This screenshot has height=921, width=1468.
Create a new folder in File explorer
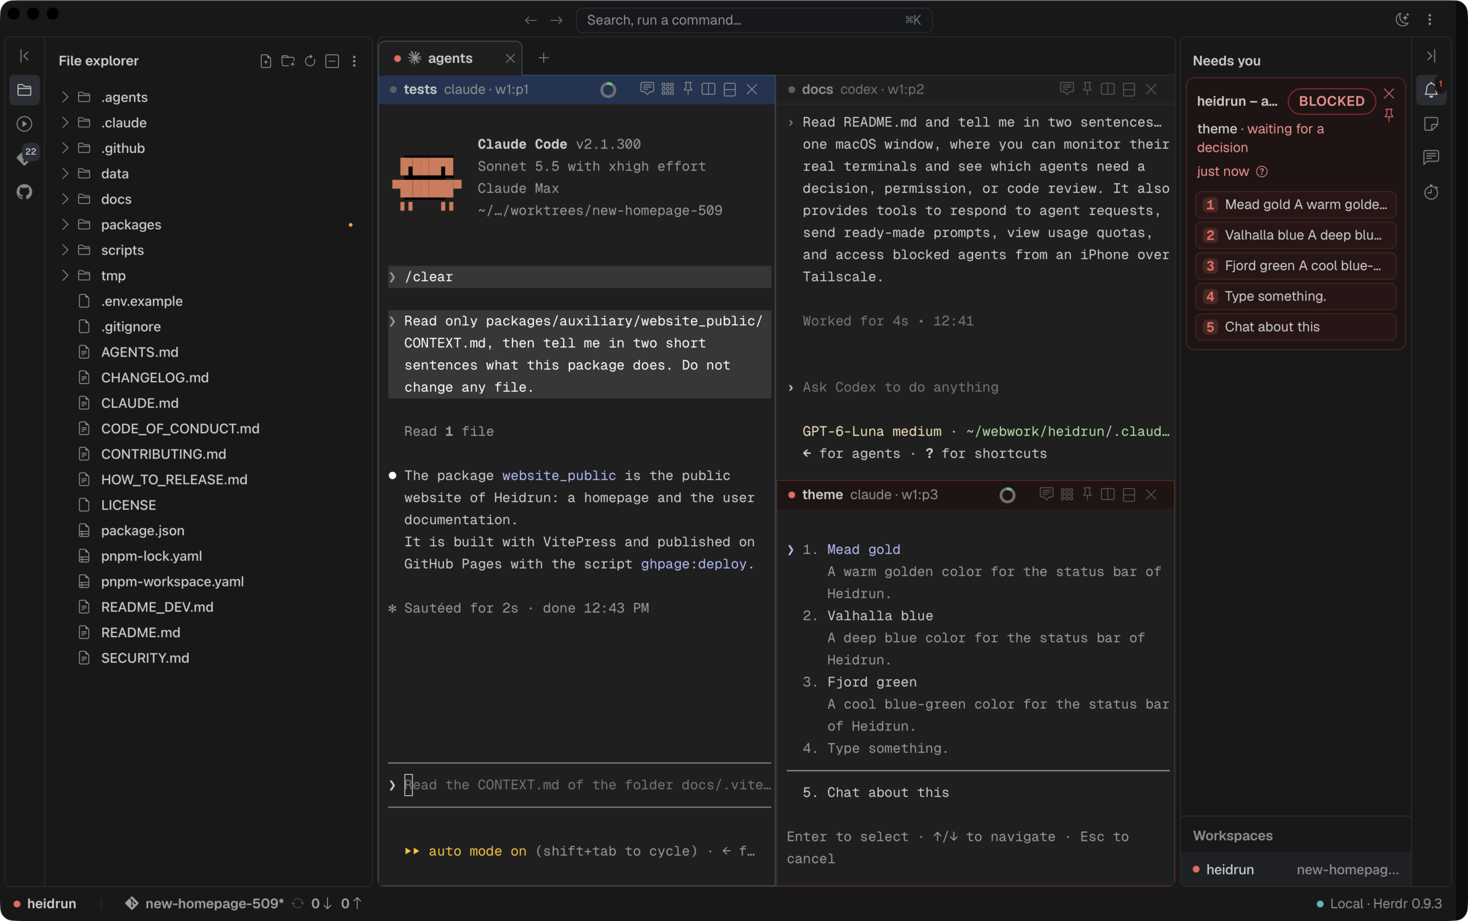pos(287,61)
